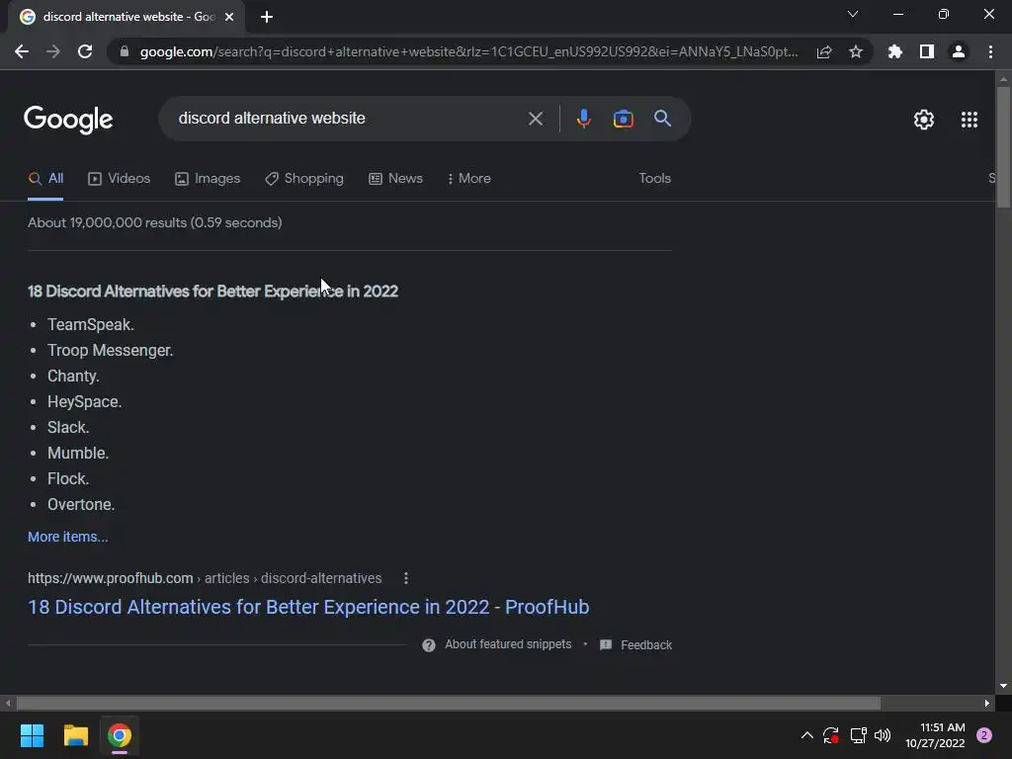Clear the search query with X
The height and width of the screenshot is (759, 1012).
coord(536,119)
